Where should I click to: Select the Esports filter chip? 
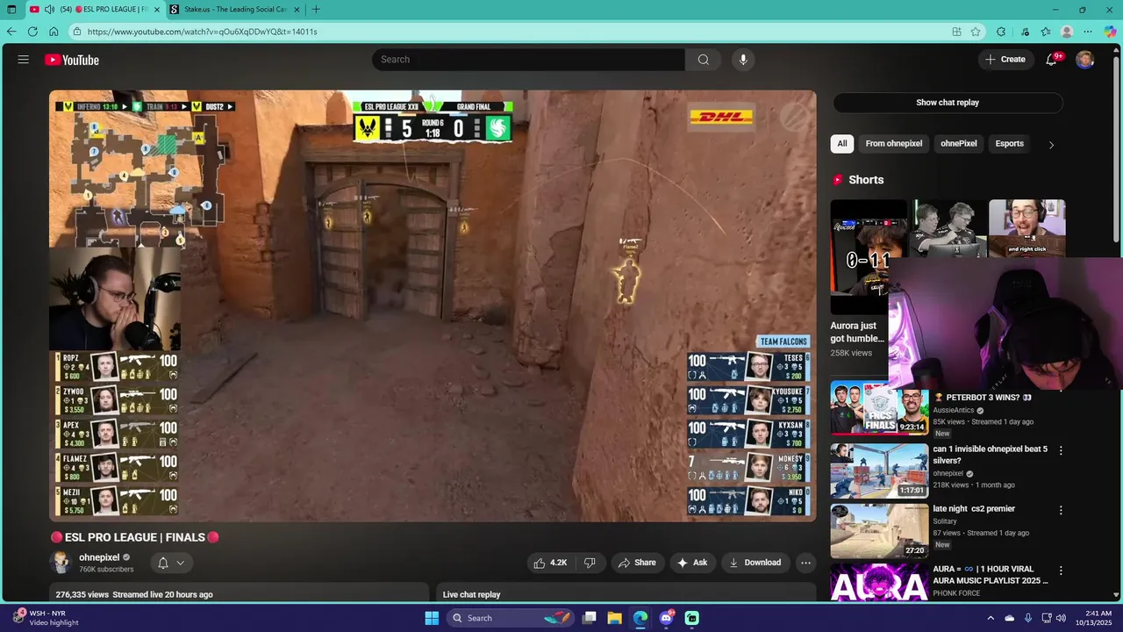[1009, 144]
